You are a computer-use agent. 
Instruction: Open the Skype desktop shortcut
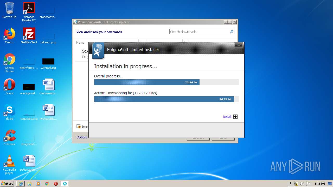tap(9, 112)
